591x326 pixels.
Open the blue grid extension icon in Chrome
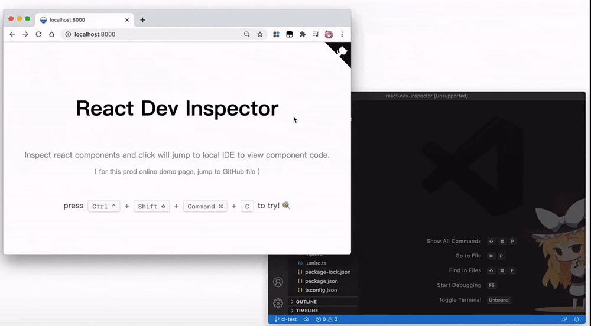(276, 34)
